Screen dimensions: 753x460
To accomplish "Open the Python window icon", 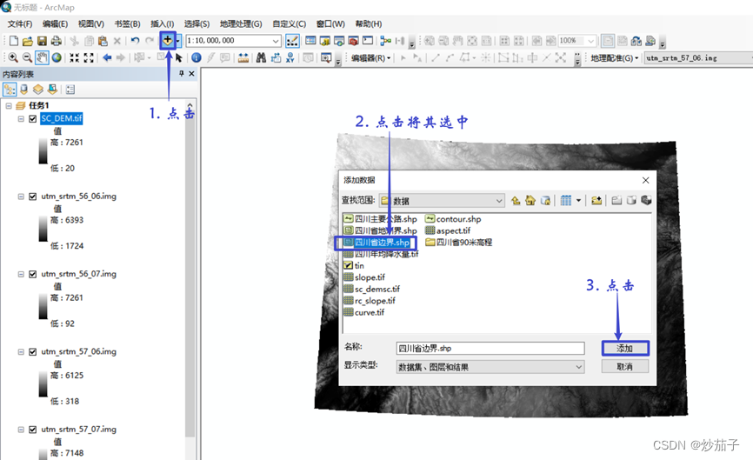I will point(368,41).
